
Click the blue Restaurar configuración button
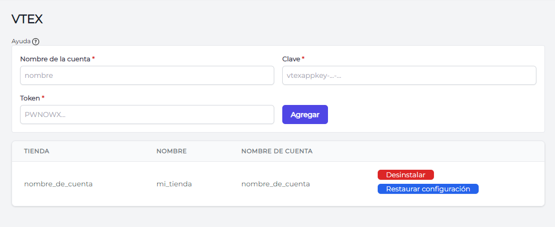click(428, 189)
